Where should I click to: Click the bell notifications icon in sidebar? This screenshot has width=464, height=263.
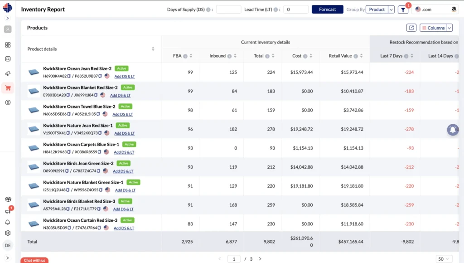(x=7, y=222)
